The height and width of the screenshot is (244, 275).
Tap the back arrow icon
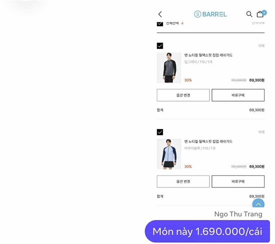(160, 14)
